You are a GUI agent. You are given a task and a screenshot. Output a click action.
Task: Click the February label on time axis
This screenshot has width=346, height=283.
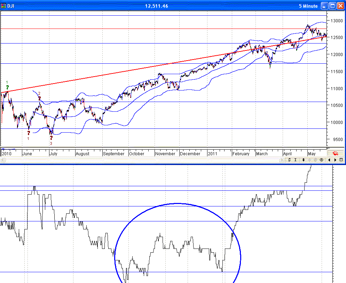241,154
